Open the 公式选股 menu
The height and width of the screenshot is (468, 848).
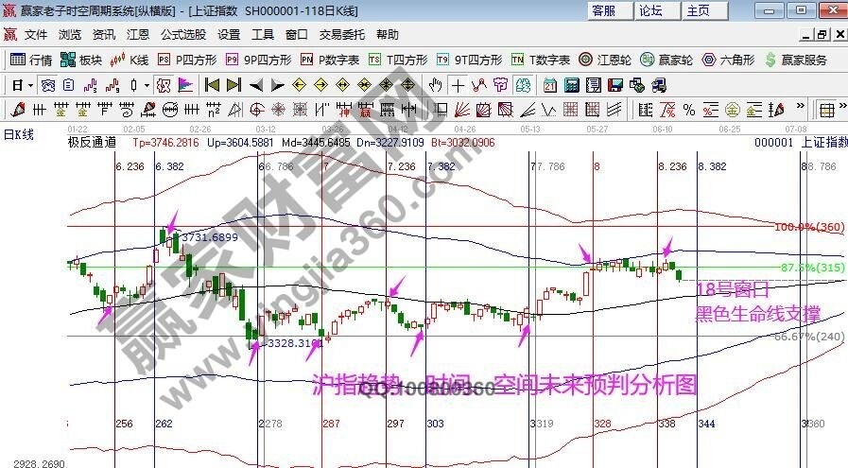183,35
